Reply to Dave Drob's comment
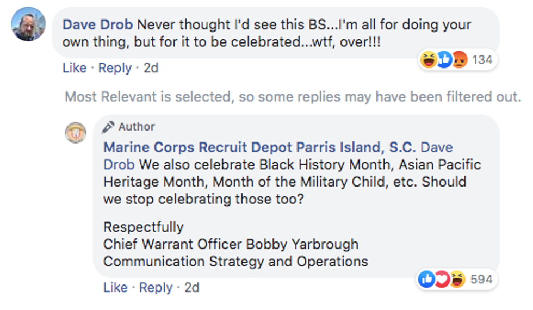The height and width of the screenshot is (310, 533). pos(115,68)
